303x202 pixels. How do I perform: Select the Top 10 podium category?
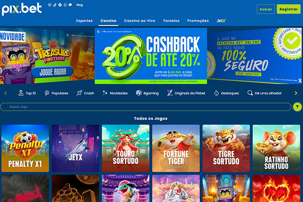point(27,93)
